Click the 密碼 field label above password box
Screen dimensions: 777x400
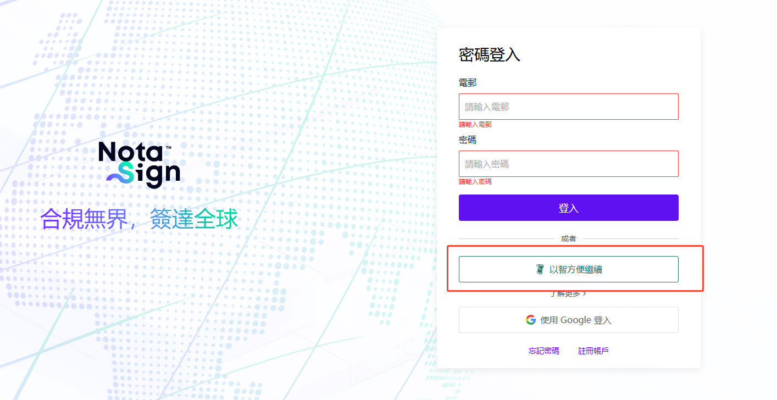pos(468,140)
